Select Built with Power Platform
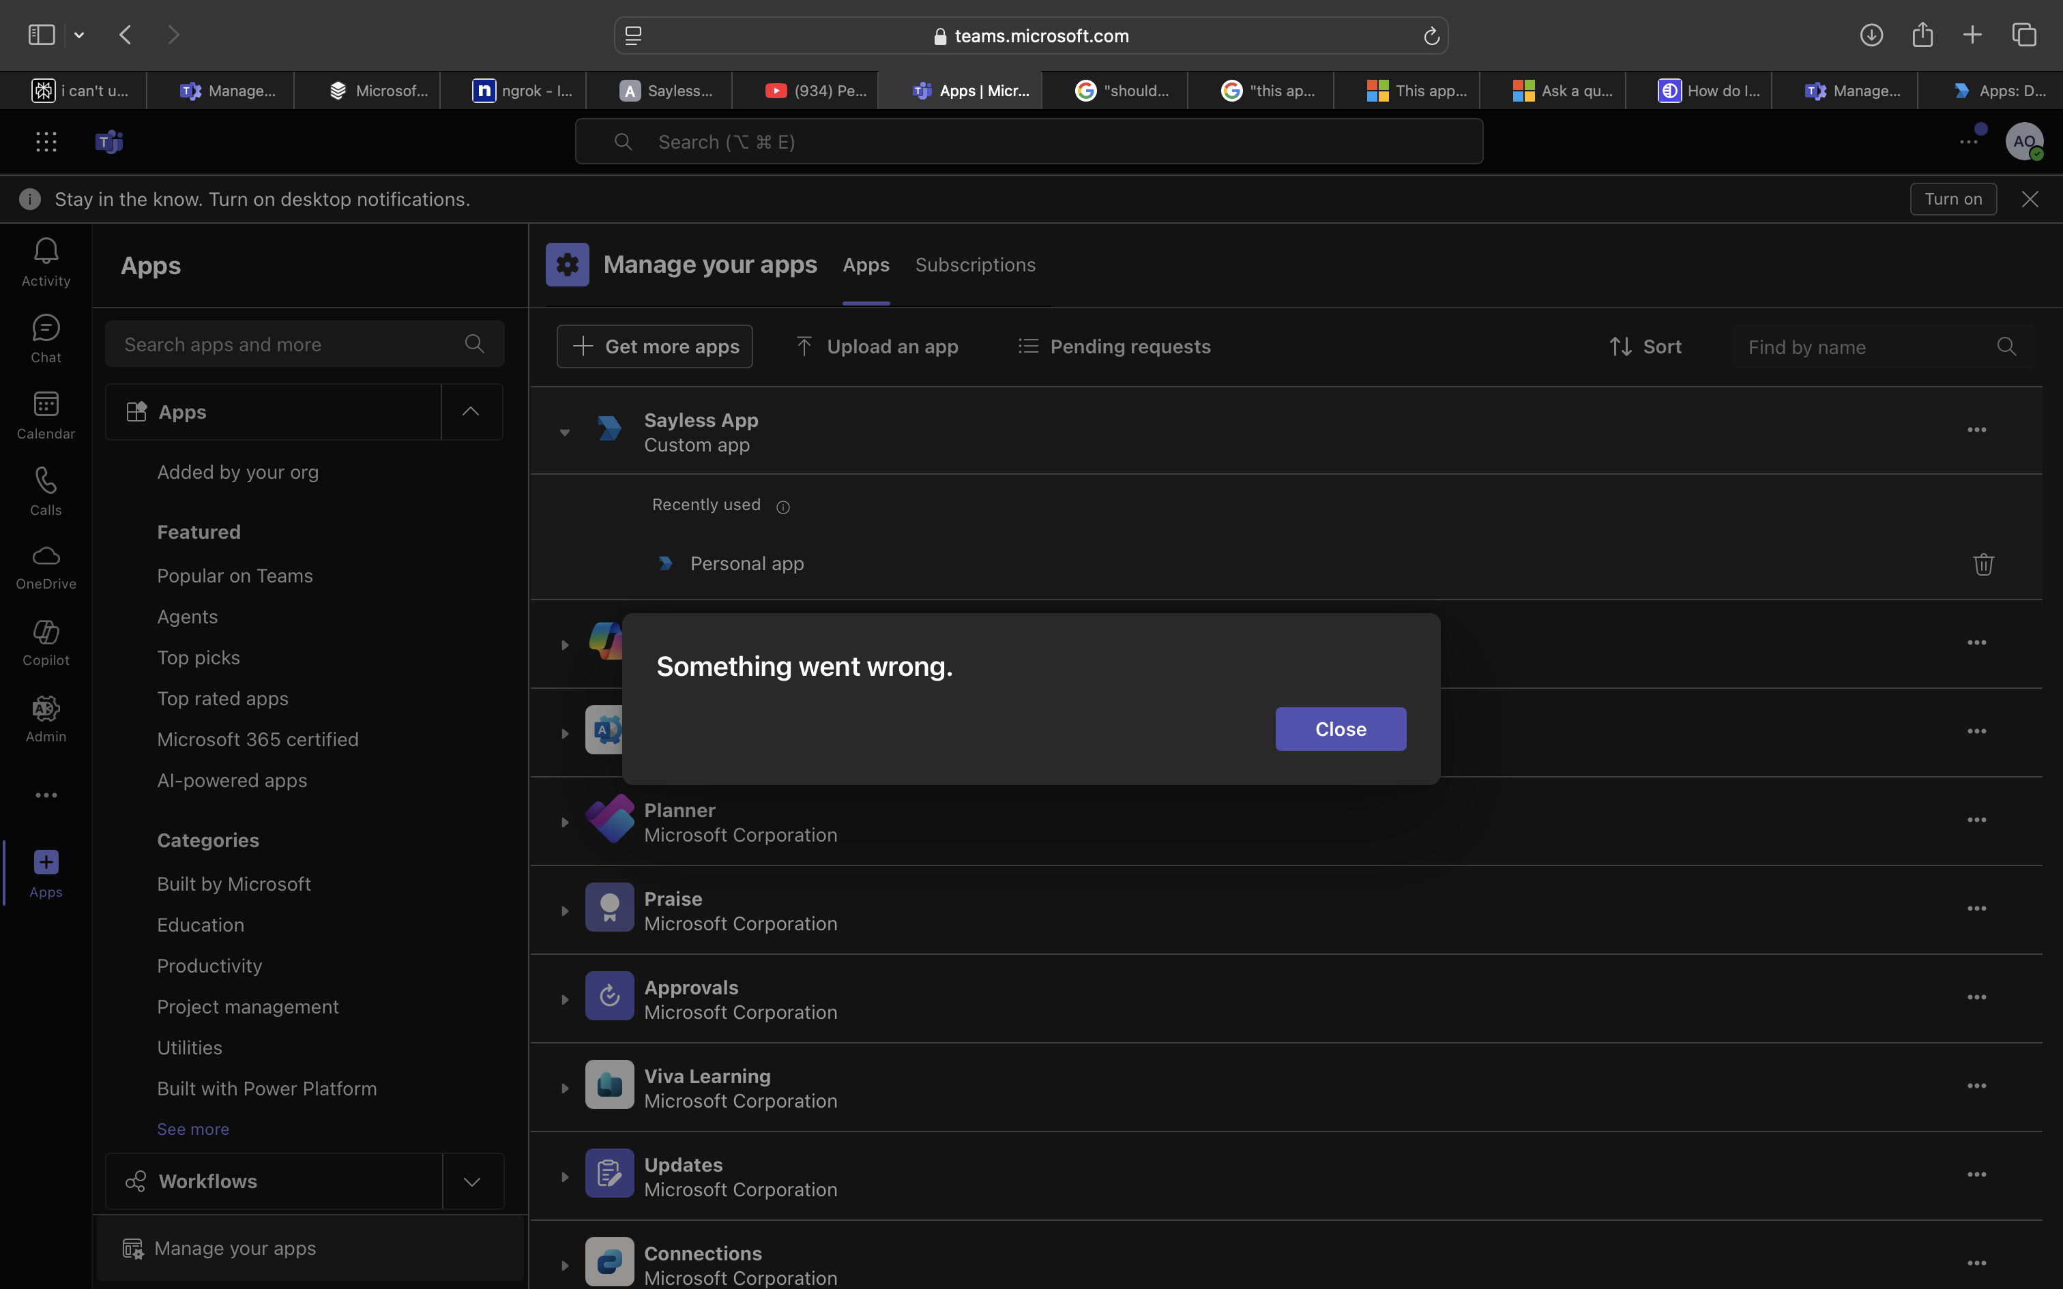This screenshot has height=1289, width=2063. [x=267, y=1088]
